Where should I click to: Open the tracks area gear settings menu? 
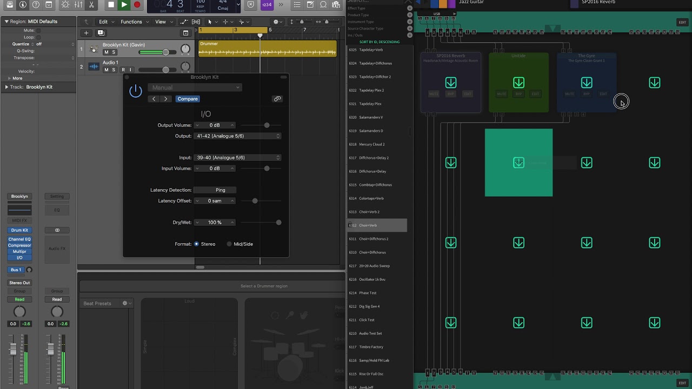pyautogui.click(x=278, y=22)
